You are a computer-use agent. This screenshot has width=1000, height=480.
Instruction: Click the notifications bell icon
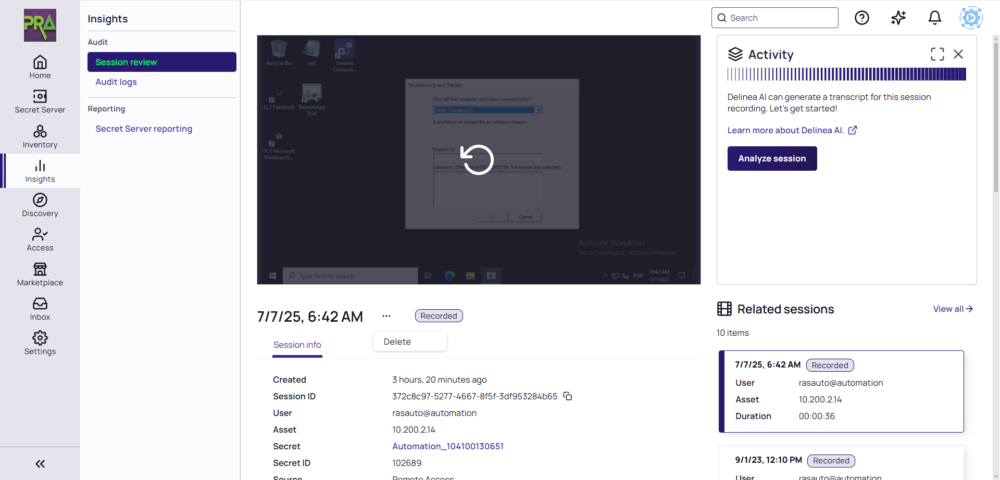934,18
